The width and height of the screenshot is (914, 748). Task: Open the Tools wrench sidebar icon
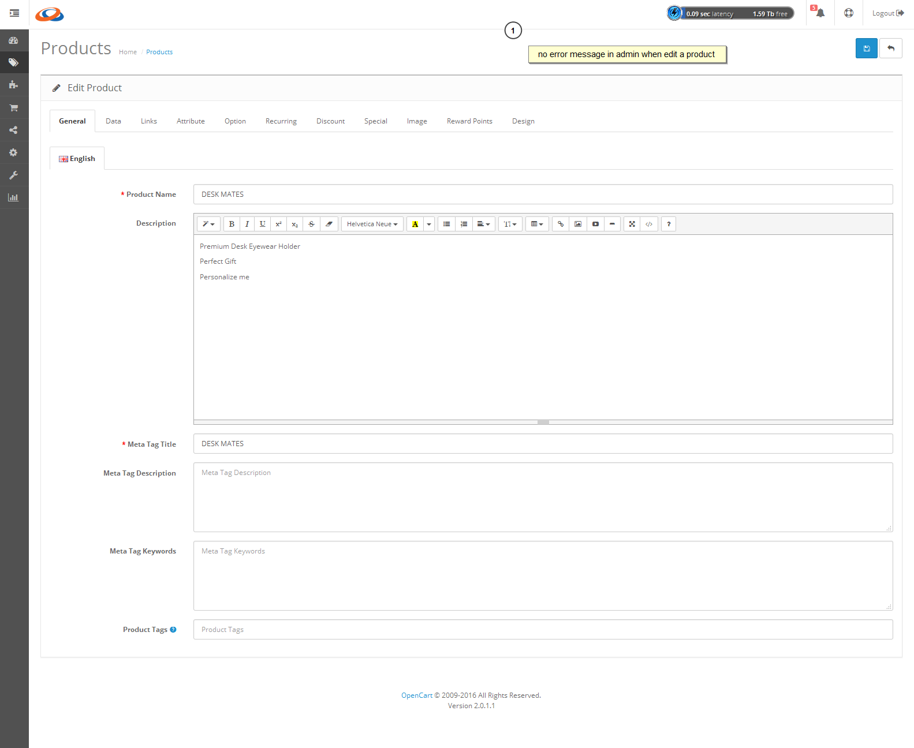(x=14, y=175)
